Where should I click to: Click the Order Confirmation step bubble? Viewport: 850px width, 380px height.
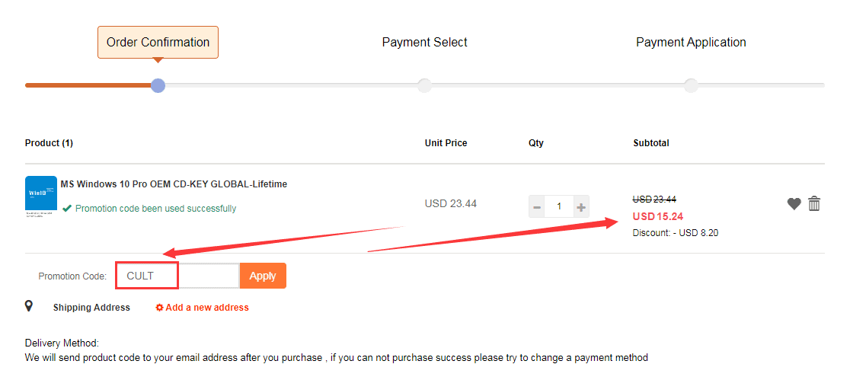point(158,43)
